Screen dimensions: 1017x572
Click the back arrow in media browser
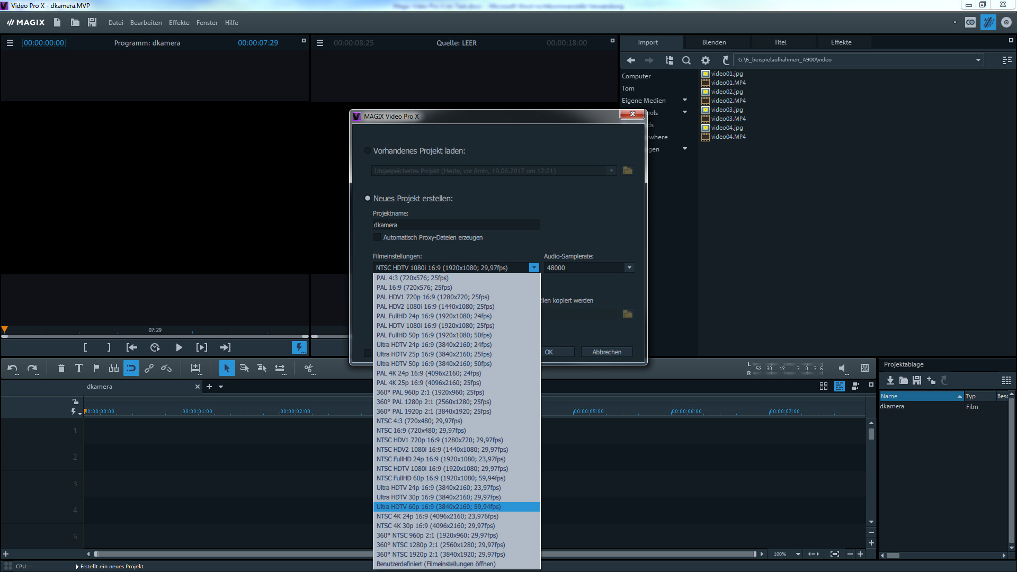tap(631, 60)
